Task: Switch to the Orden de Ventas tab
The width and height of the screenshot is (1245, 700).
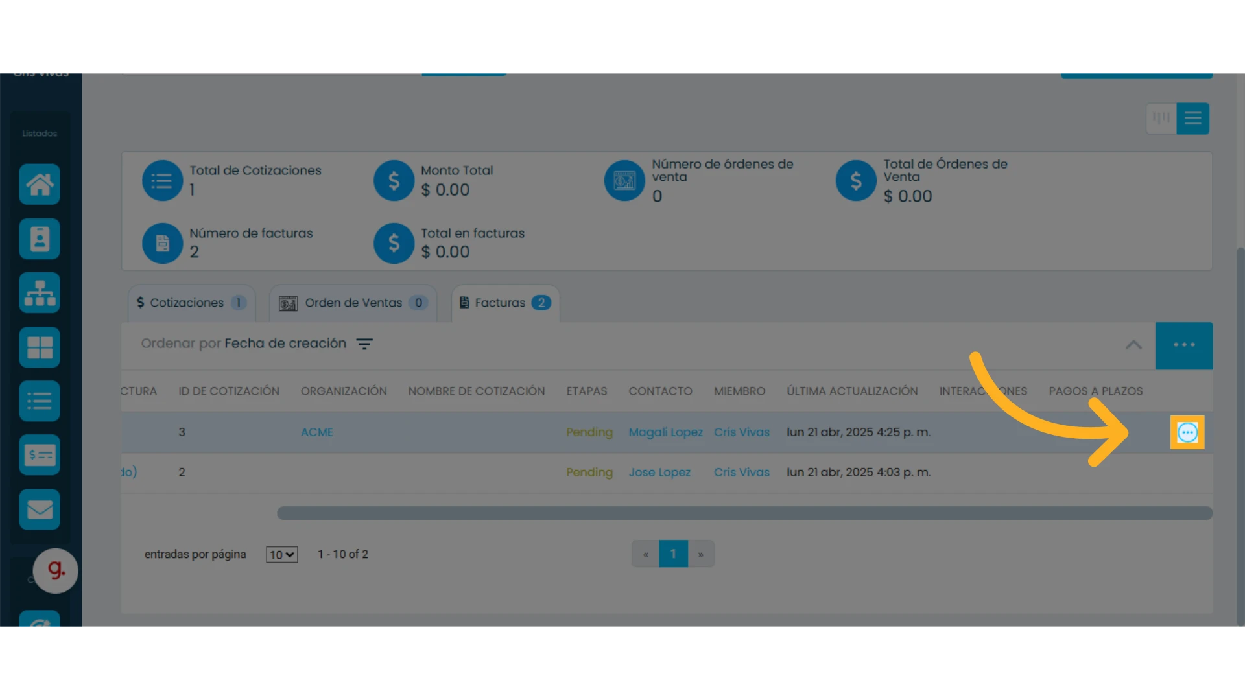Action: (353, 303)
